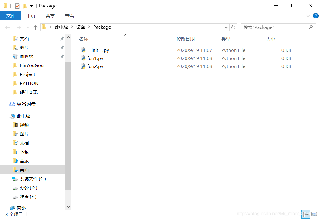Go up one level with the Up arrow
320x219 pixels.
coord(36,27)
